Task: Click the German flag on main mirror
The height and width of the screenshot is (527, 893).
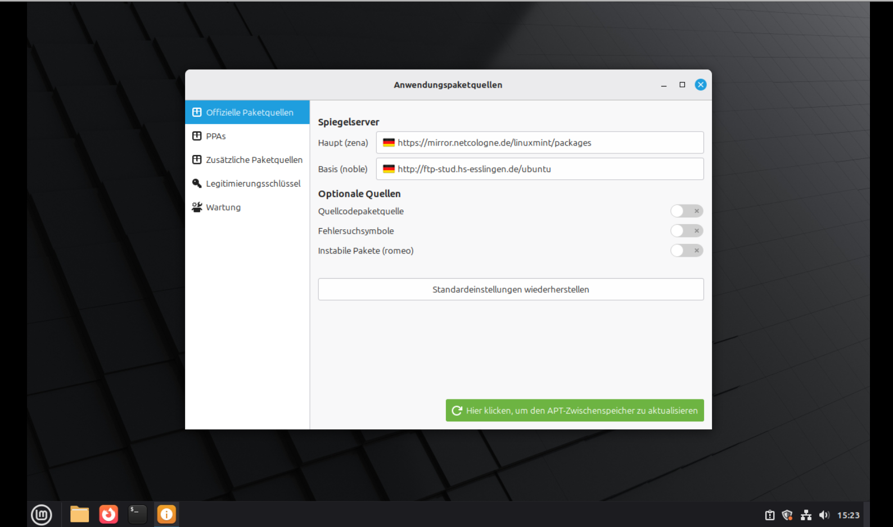Action: 389,143
